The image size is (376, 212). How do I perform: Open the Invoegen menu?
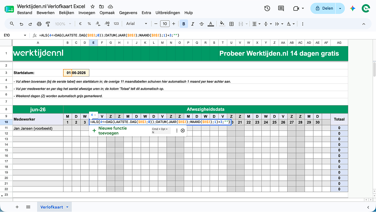click(87, 13)
